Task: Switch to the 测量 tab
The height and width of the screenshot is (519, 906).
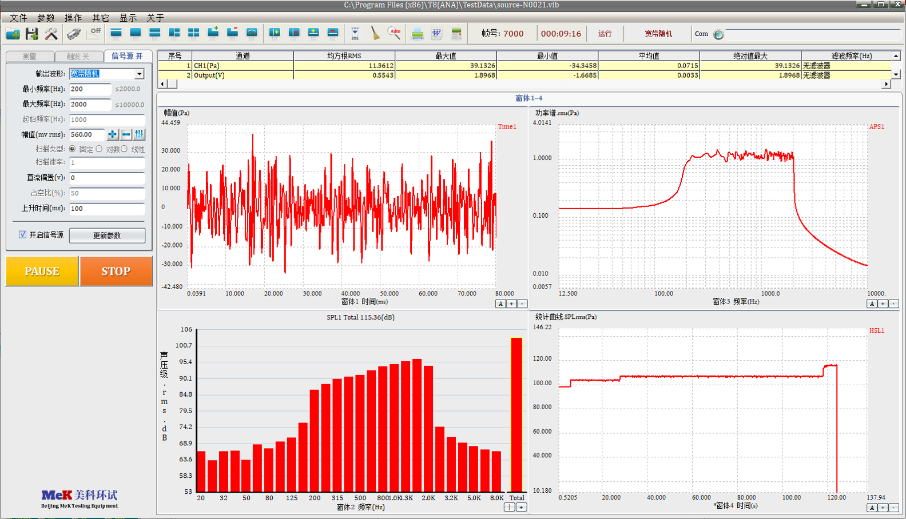Action: tap(30, 57)
